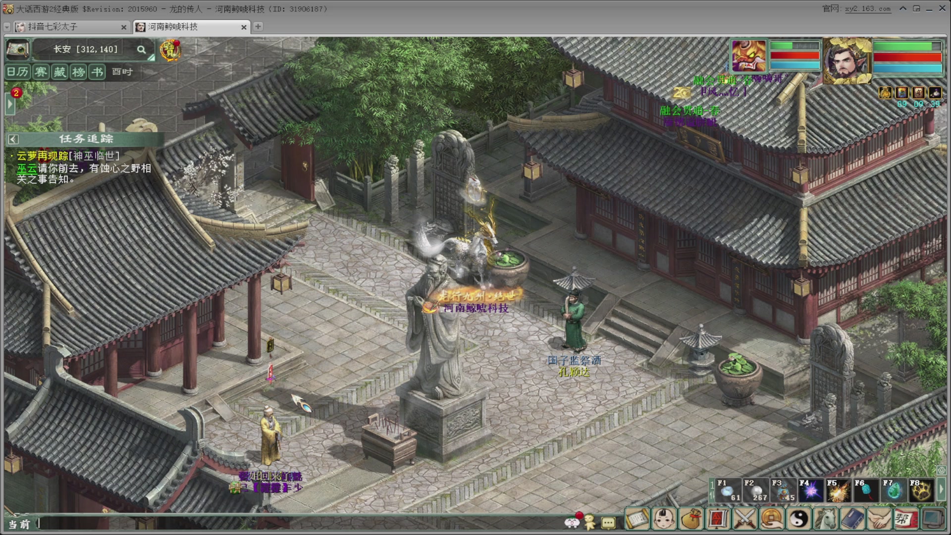Open the 日历 calendar button
951x535 pixels.
tap(18, 72)
